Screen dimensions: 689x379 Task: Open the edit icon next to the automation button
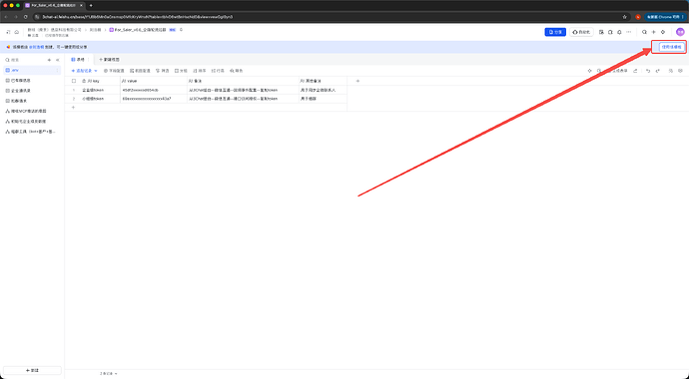point(601,32)
